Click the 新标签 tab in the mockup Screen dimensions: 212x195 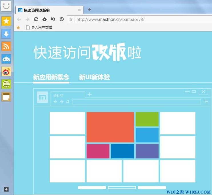click(68, 95)
